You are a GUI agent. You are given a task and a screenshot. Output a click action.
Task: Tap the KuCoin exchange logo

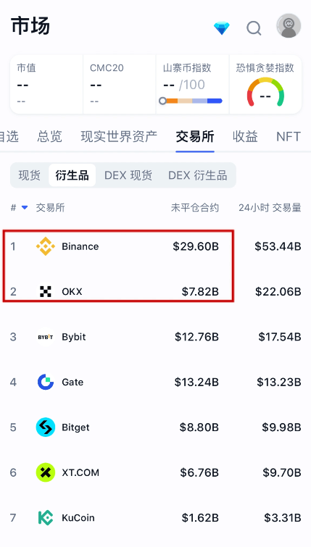[x=46, y=518]
